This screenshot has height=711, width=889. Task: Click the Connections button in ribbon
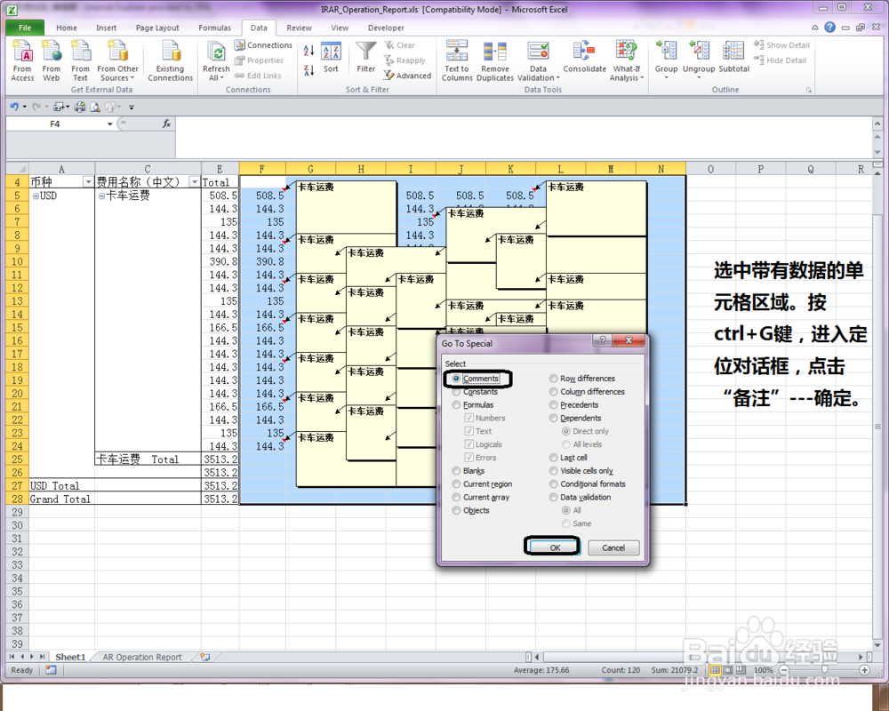point(264,44)
